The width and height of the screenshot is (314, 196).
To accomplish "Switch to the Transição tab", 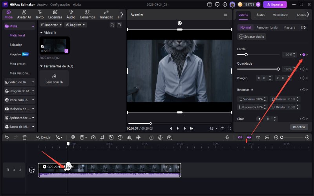I will (x=106, y=15).
